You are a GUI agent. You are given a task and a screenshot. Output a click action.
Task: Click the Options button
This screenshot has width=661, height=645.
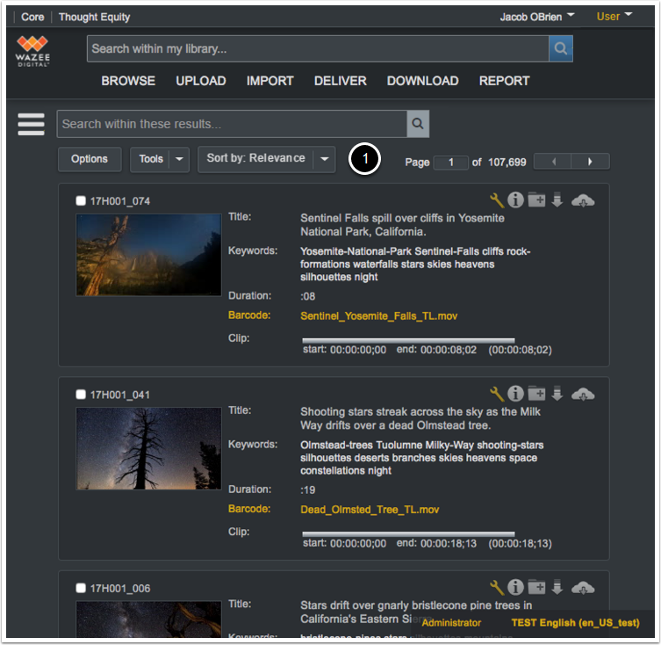click(90, 159)
